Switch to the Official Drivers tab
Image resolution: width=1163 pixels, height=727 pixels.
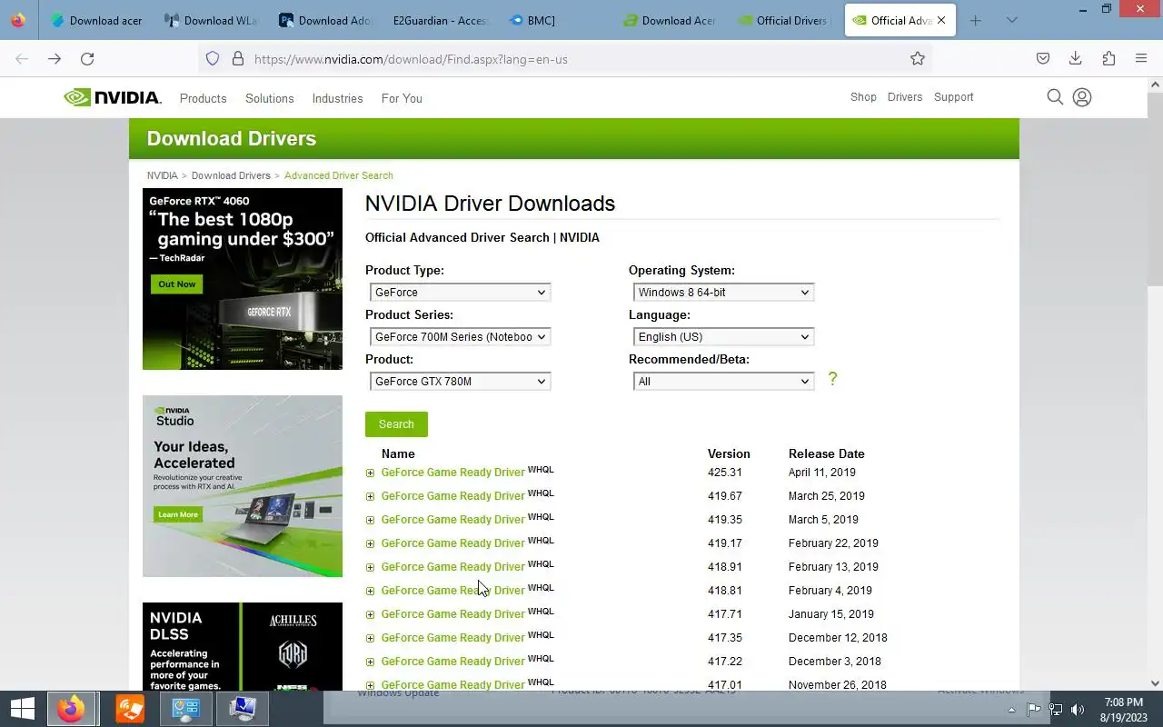tap(783, 20)
